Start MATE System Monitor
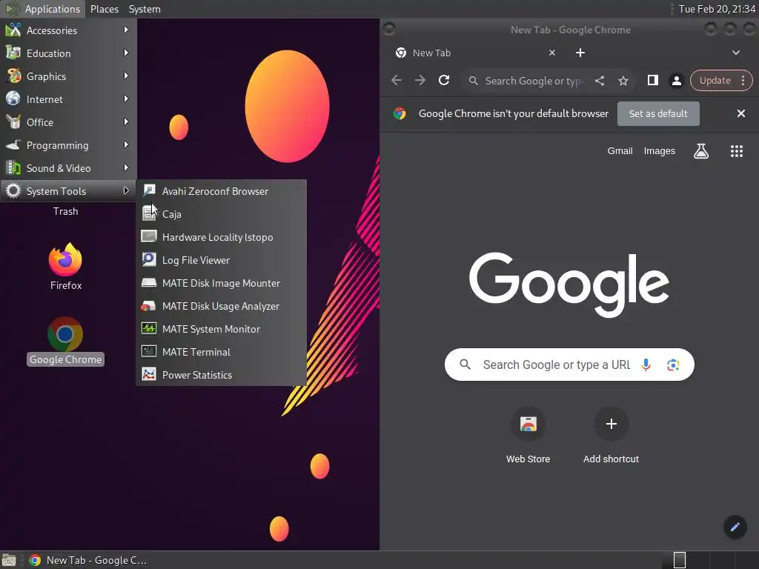This screenshot has width=759, height=569. pyautogui.click(x=221, y=329)
